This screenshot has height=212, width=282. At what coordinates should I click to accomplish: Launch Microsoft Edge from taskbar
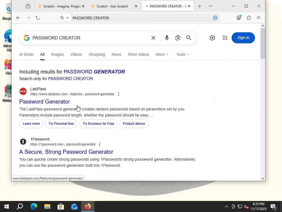click(x=34, y=206)
